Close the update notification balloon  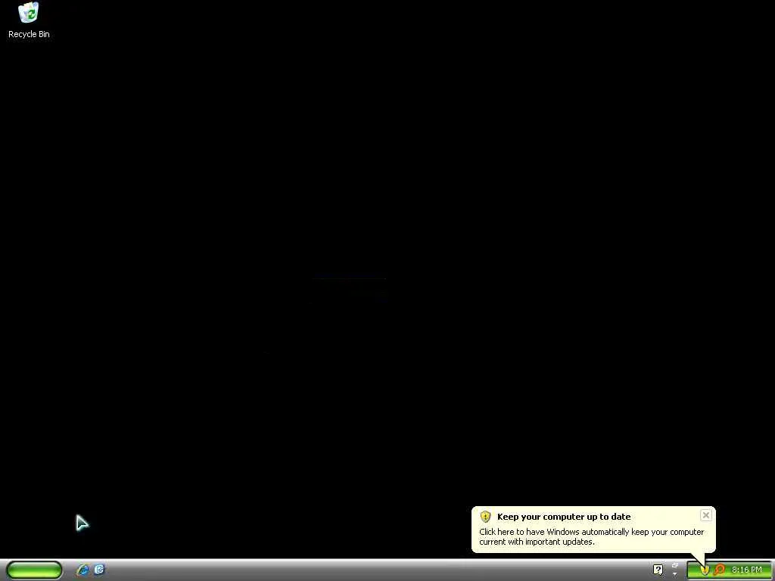point(706,515)
